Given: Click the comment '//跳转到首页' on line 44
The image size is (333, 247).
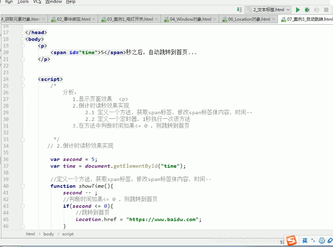Looking at the screenshot, I should point(93,213).
